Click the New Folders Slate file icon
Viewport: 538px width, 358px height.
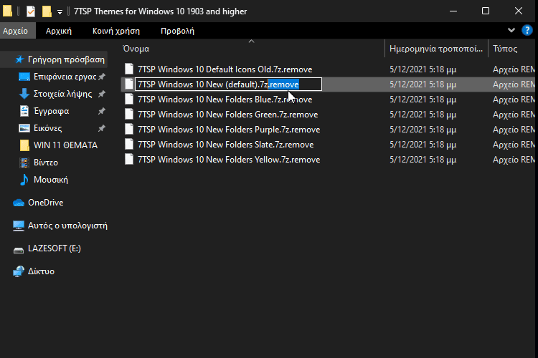(x=129, y=144)
